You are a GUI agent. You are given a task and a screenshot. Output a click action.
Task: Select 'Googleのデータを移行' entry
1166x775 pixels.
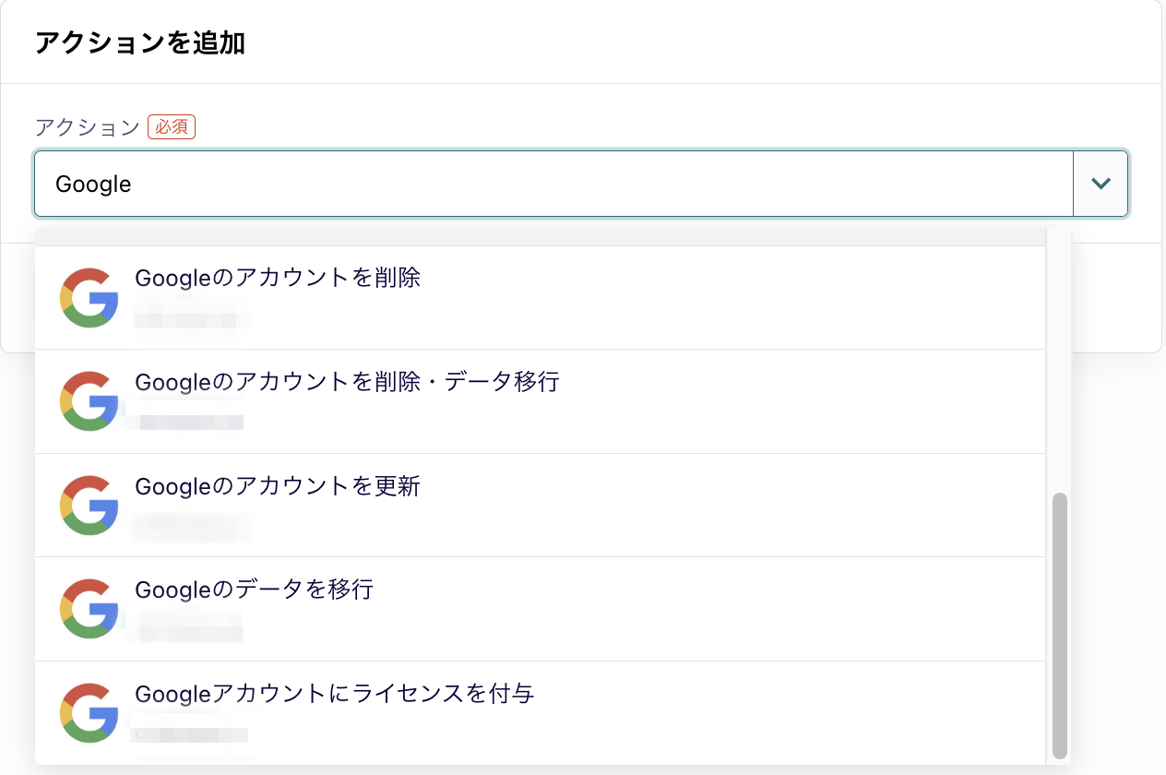[254, 590]
